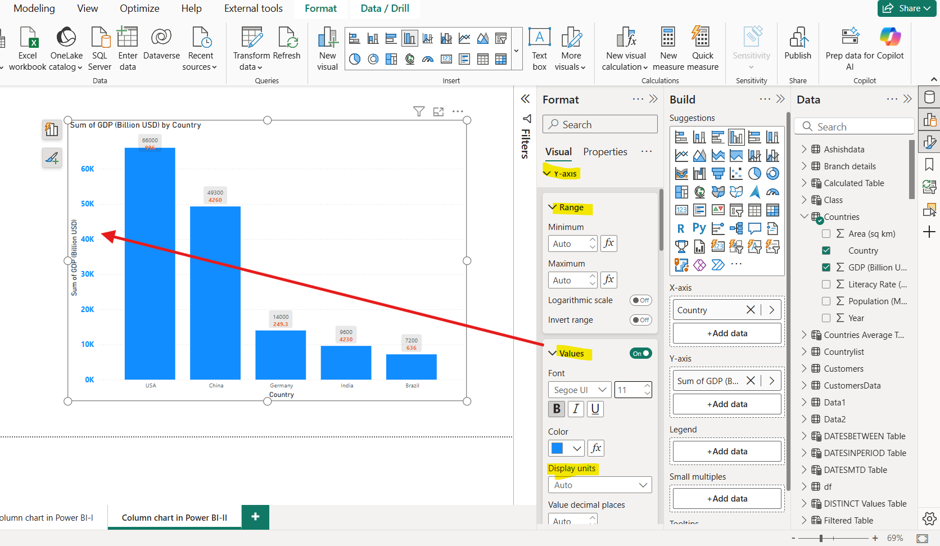
Task: Select the Treemap visual
Action: coord(681,192)
